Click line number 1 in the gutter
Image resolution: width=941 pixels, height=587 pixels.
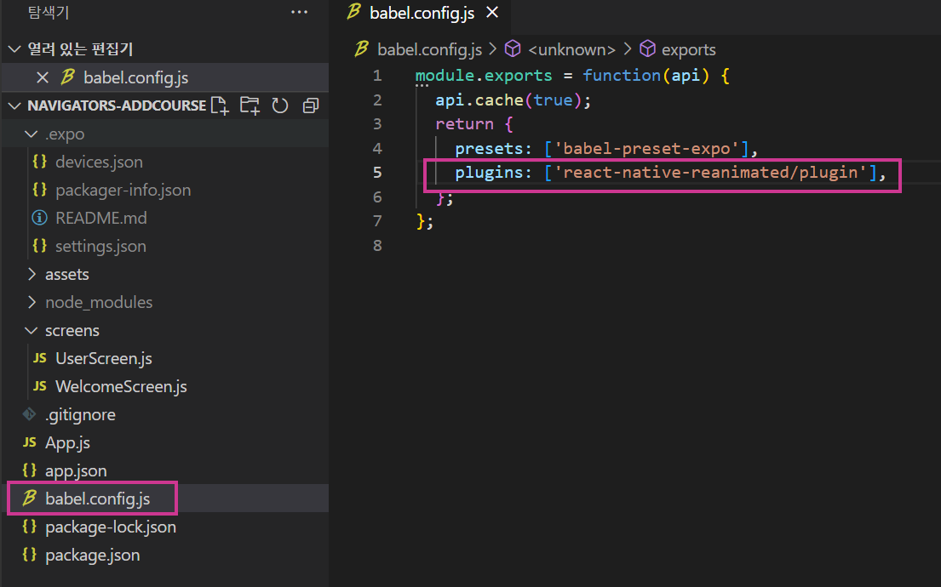click(377, 76)
